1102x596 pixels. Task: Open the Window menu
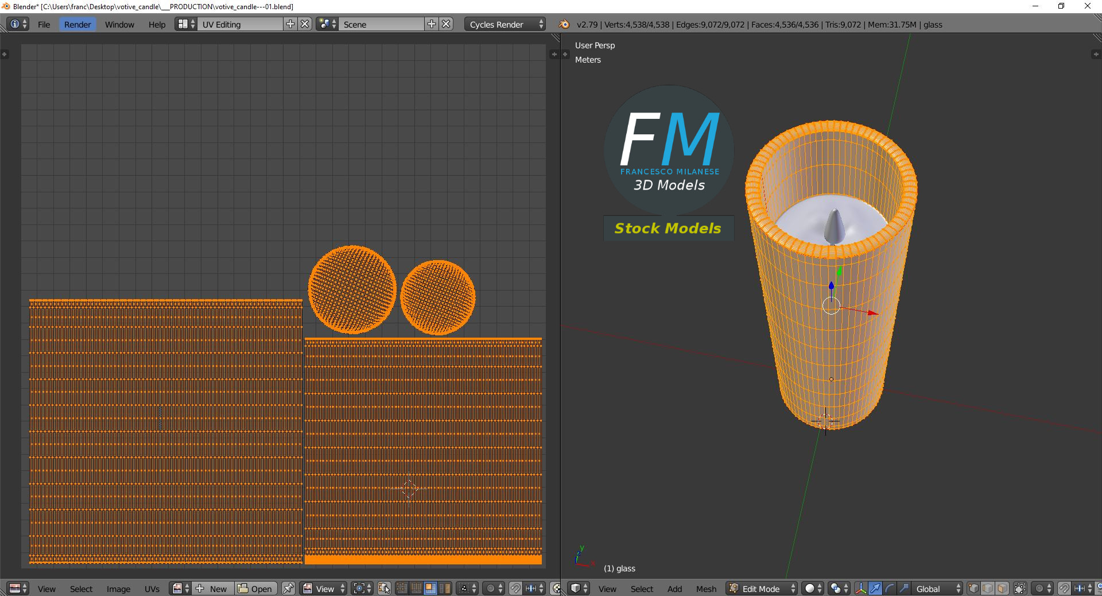click(119, 25)
